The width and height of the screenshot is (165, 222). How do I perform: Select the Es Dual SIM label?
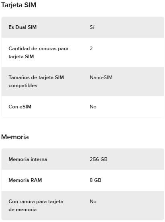[22, 27]
